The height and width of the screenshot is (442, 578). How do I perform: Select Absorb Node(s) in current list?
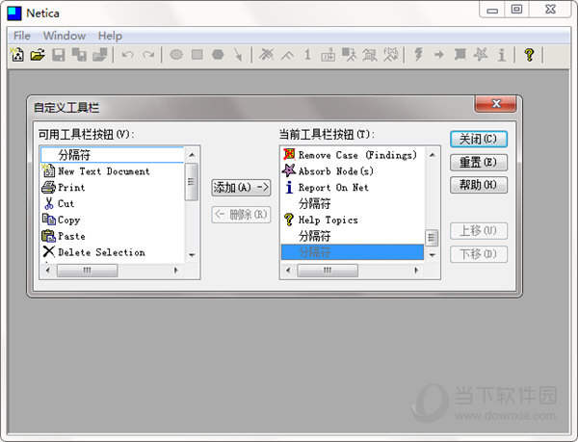(x=353, y=171)
